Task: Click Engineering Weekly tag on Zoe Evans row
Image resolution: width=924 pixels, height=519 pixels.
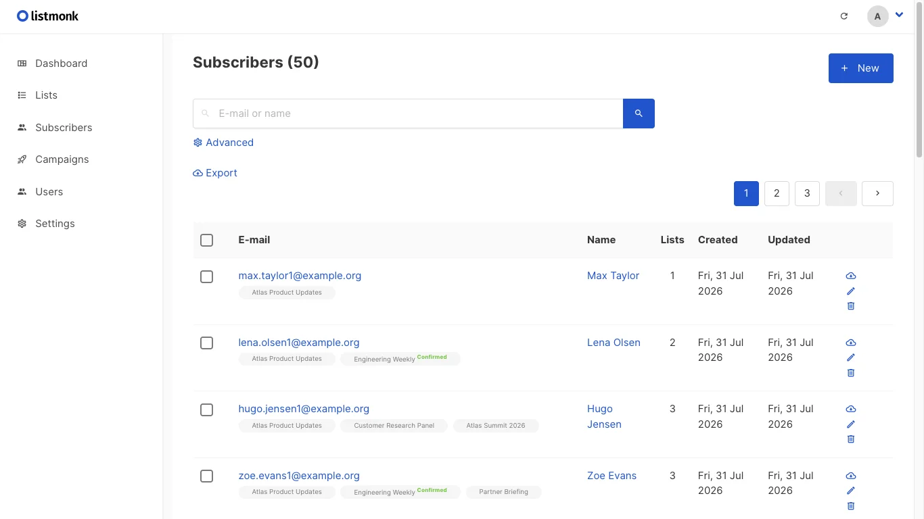Action: point(400,492)
